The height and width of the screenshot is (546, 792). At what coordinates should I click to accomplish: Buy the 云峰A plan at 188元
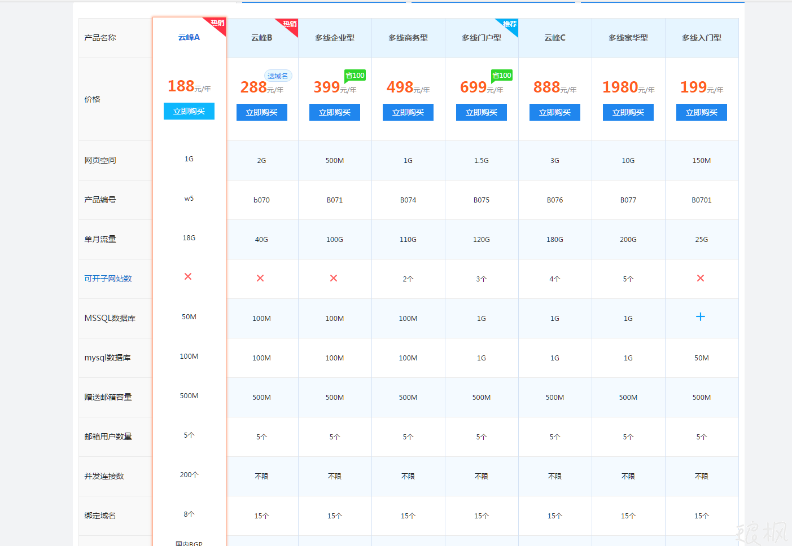pyautogui.click(x=189, y=111)
